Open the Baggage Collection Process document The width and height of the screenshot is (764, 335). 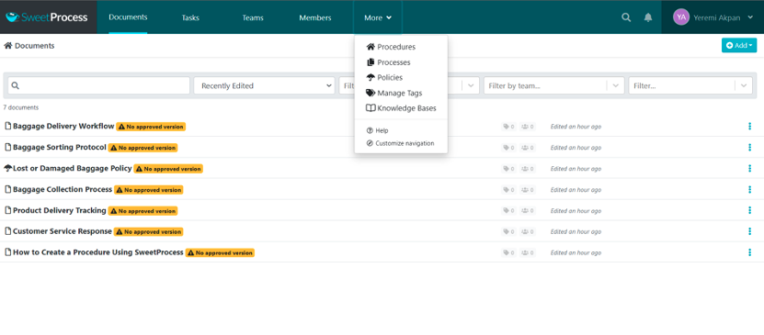[63, 189]
